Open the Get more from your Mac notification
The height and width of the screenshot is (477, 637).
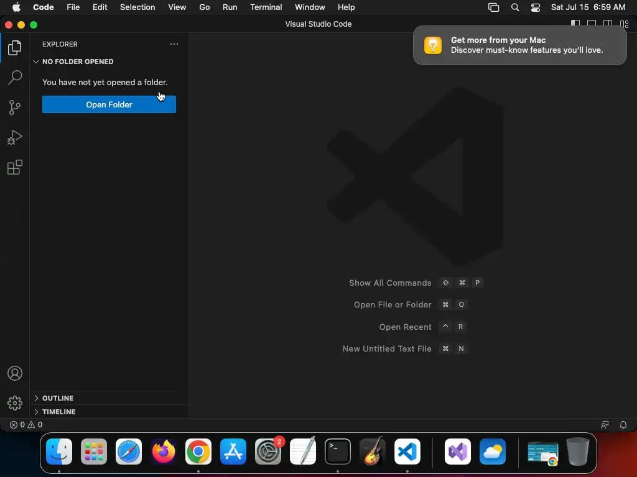coord(520,45)
